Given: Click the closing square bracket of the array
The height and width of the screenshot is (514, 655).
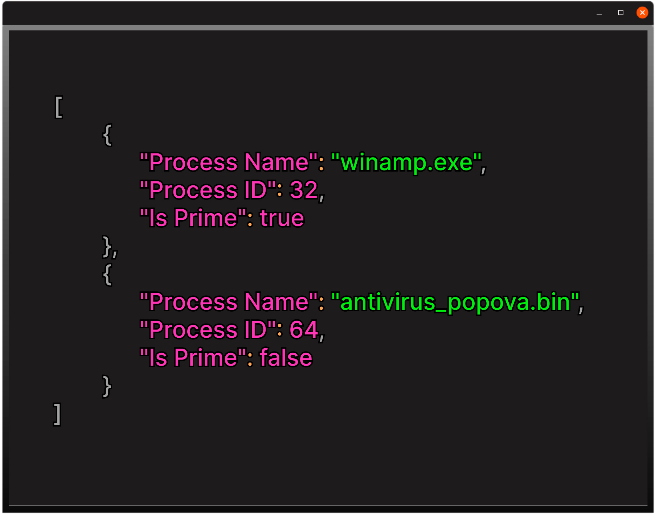Looking at the screenshot, I should (x=57, y=414).
